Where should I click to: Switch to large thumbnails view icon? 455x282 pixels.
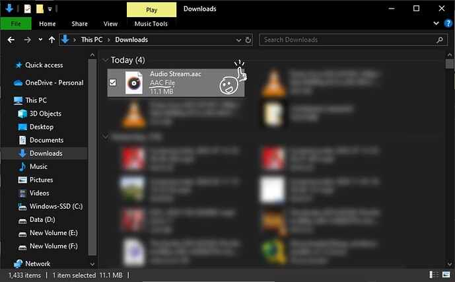tap(446, 275)
